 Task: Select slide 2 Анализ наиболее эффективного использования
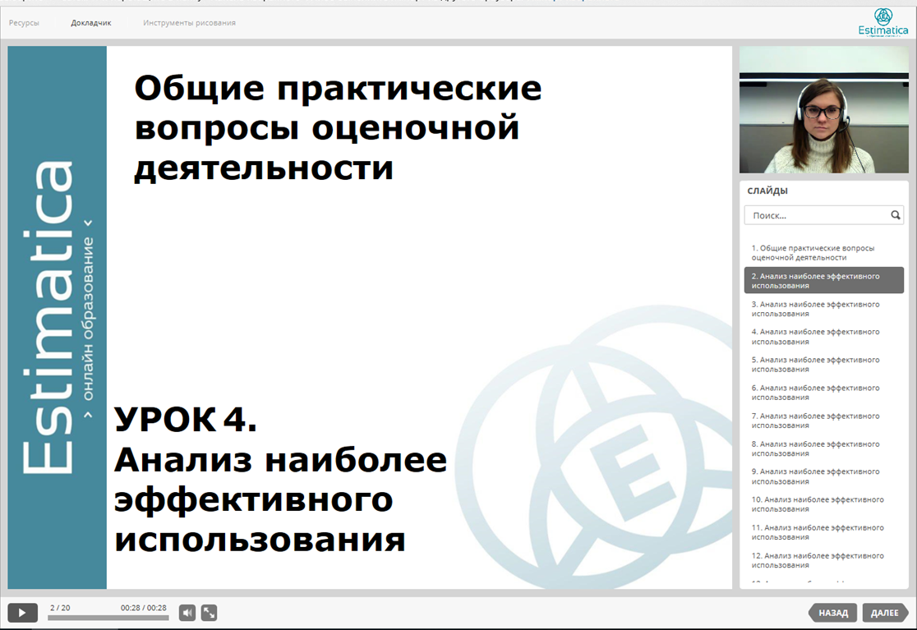pyautogui.click(x=824, y=281)
